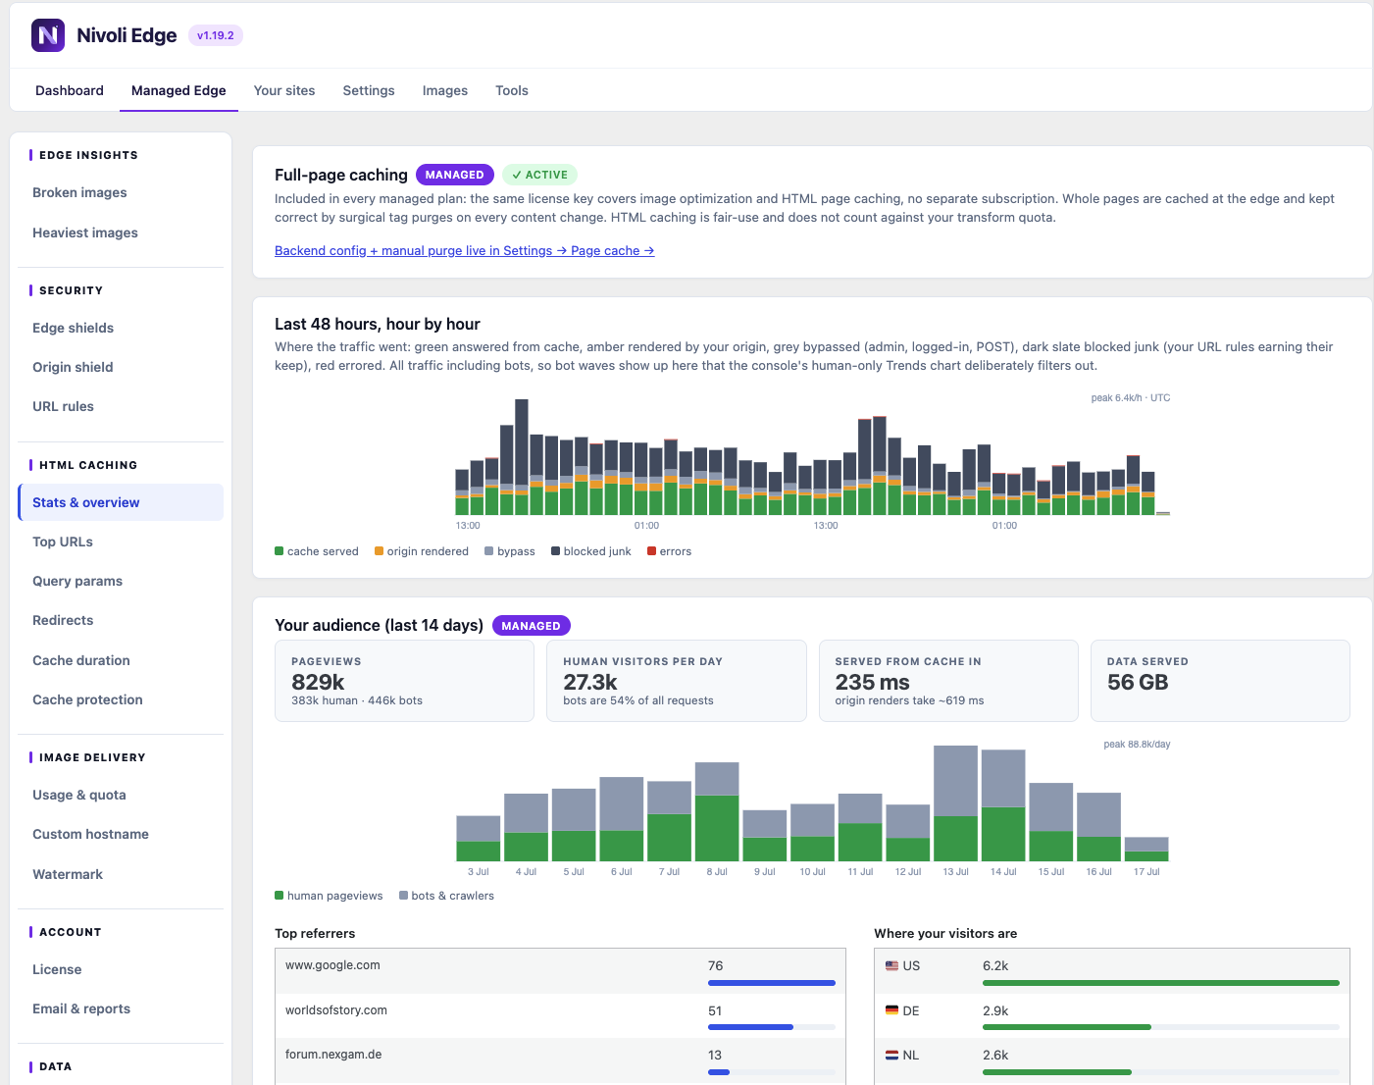Click the Data served 56 GB card
The width and height of the screenshot is (1374, 1085).
tap(1220, 681)
